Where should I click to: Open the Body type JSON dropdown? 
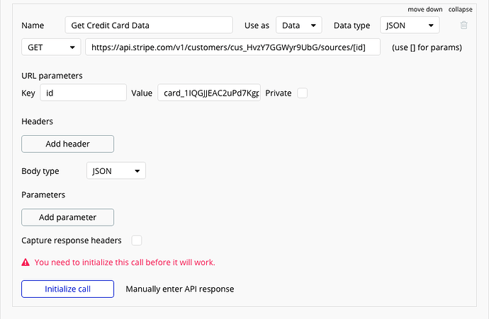tap(116, 171)
